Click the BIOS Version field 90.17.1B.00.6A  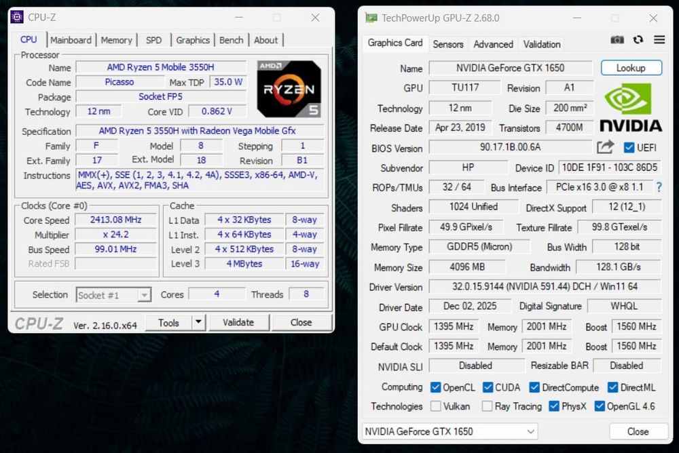point(510,147)
